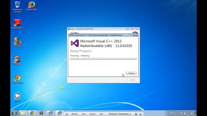This screenshot has height=116, width=207.
Task: Click the Visual Studio purple logo
Action: tap(75, 43)
